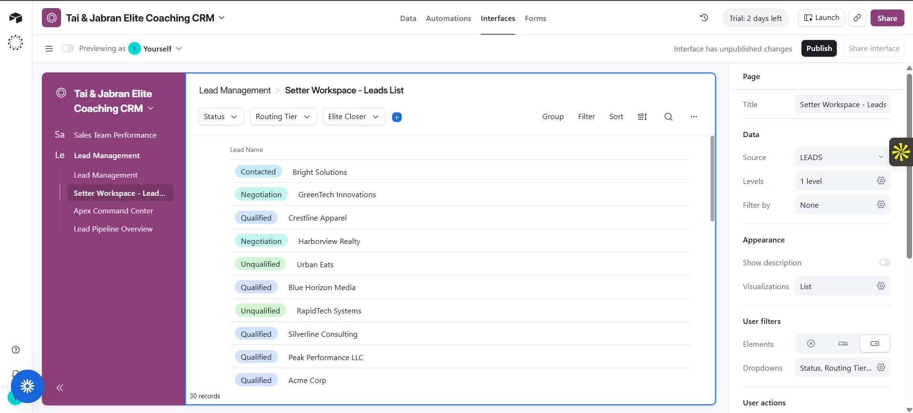Viewport: 913px width, 413px height.
Task: Open the hamburger menu icon
Action: (x=49, y=49)
